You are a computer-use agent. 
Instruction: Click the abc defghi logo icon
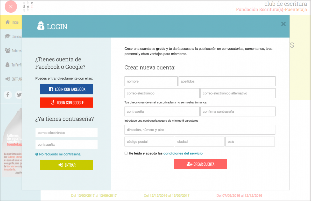tap(28, 7)
